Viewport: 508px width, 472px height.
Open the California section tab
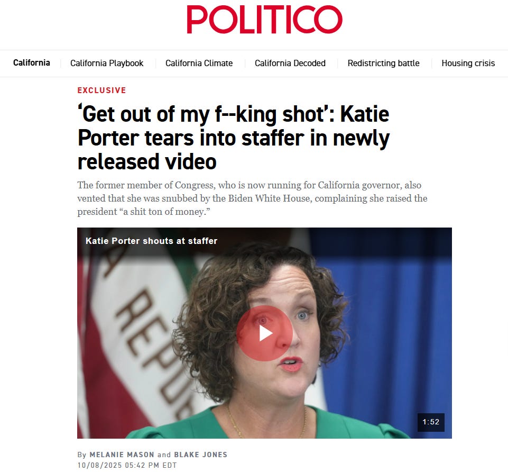click(31, 62)
